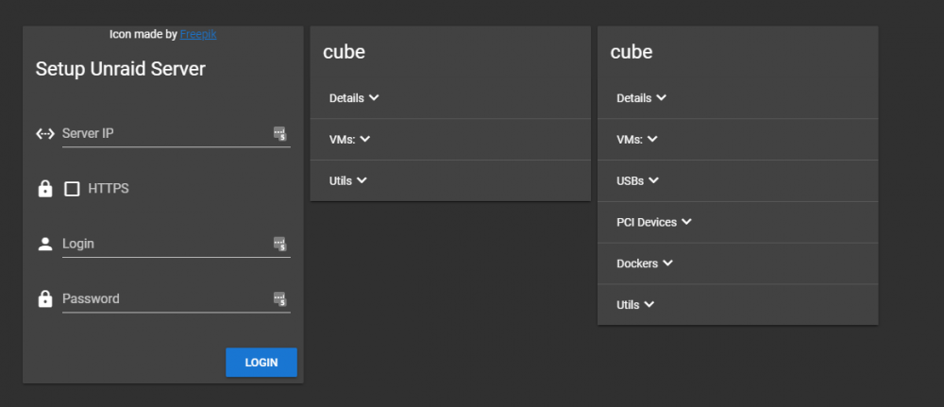The width and height of the screenshot is (944, 407).
Task: Expand VMs in cube card without Dockers
Action: (x=450, y=140)
